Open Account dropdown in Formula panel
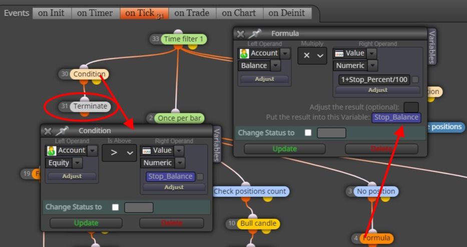 point(285,54)
